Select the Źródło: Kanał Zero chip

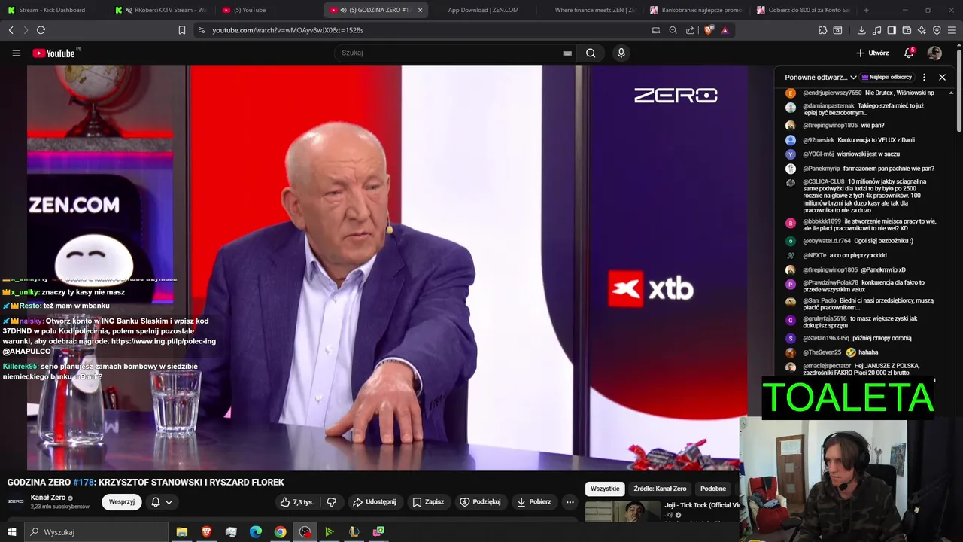click(x=660, y=489)
